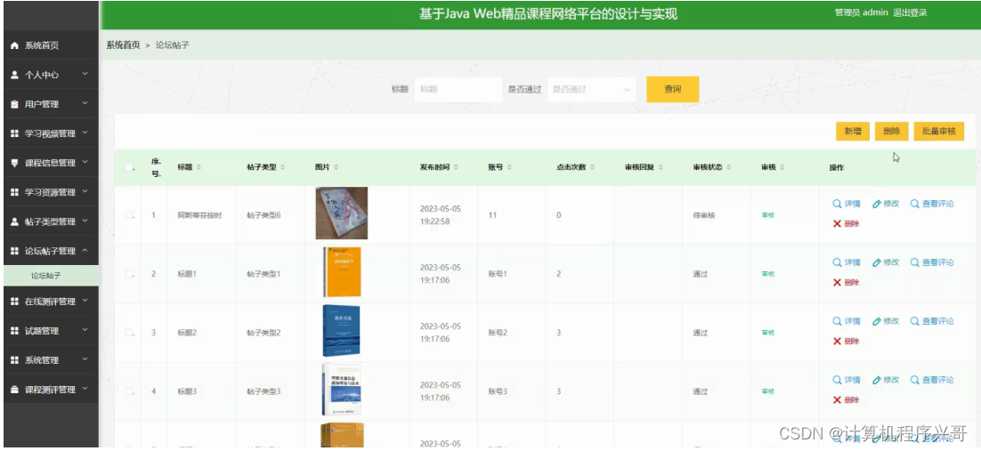Click the person icon beside 帖子类型管理
981x451 pixels.
coord(15,222)
